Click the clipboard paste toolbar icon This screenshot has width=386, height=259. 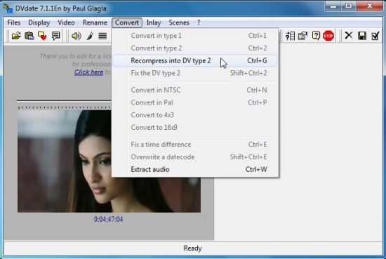pos(29,36)
